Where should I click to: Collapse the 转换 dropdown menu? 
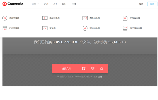(35, 4)
